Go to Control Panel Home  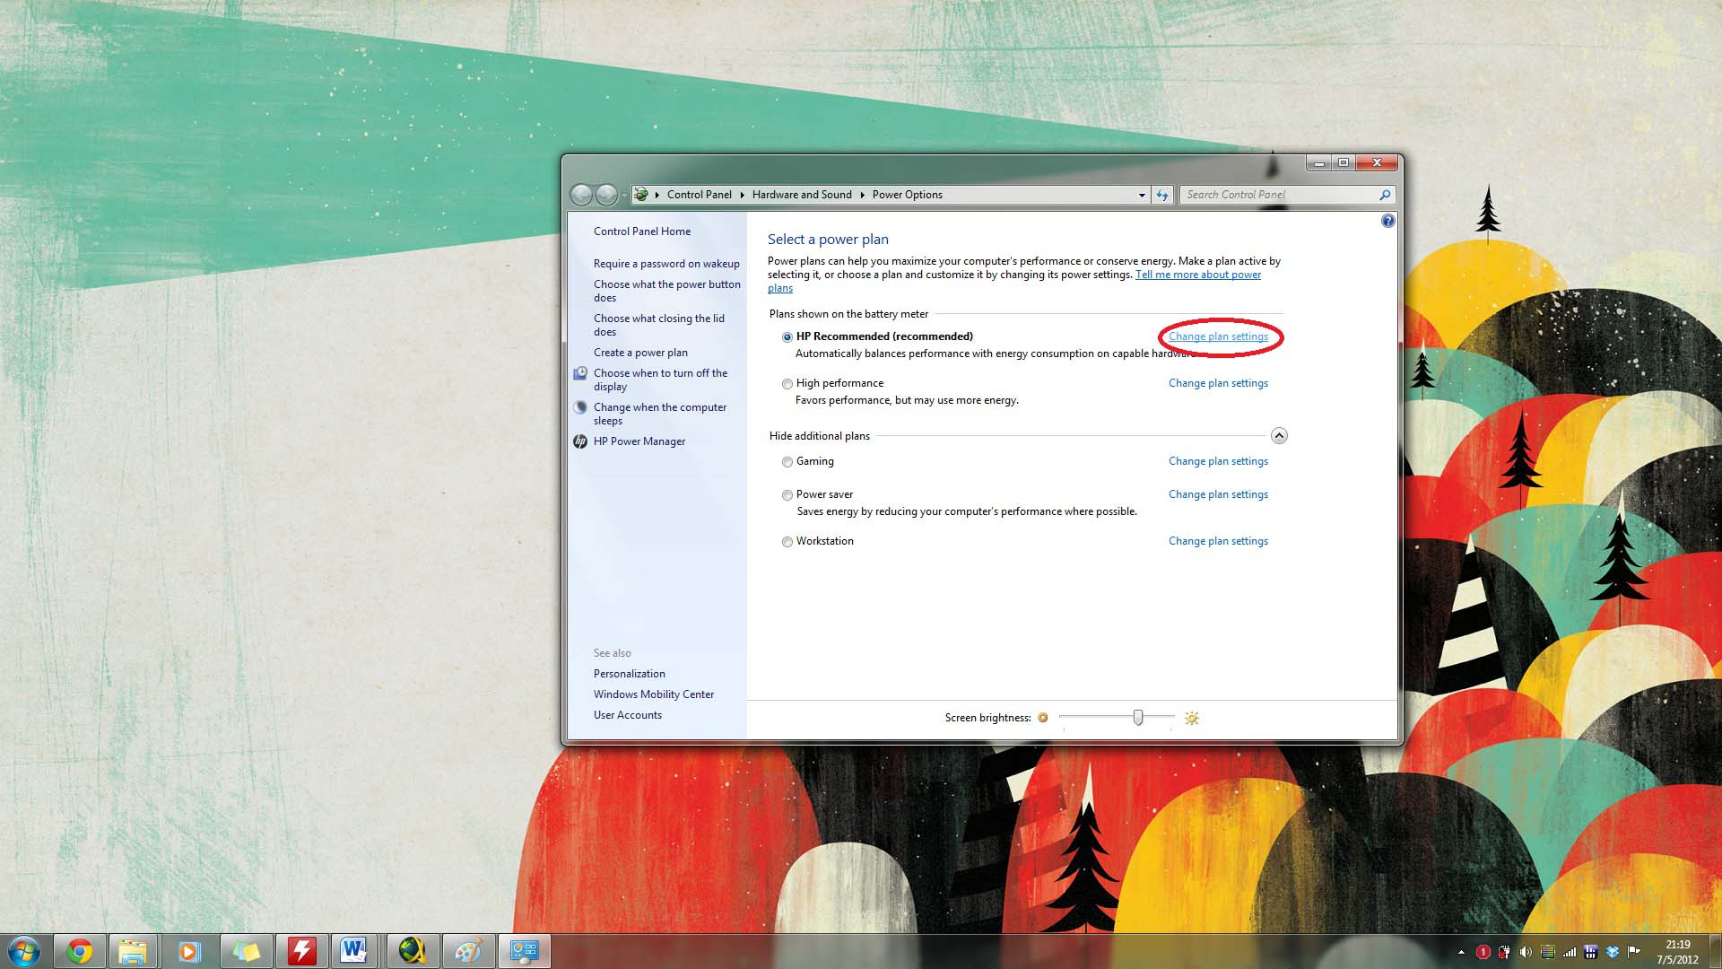click(x=642, y=231)
